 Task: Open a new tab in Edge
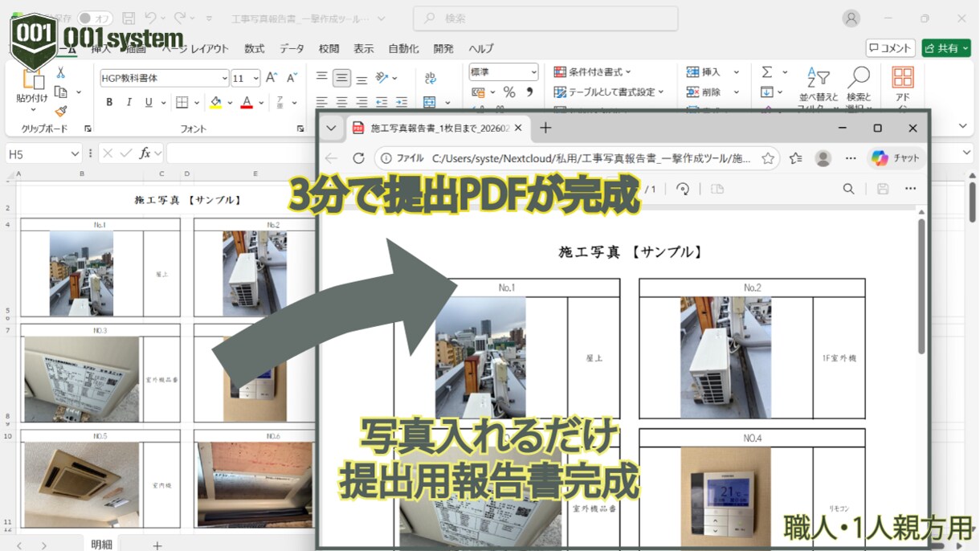click(545, 128)
